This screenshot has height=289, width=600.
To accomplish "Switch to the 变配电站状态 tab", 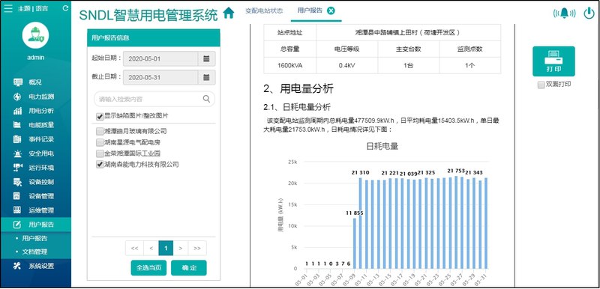I will click(264, 10).
